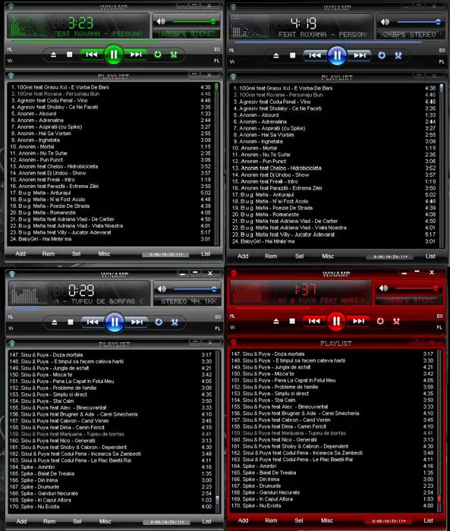Stop playback in the green Winamp player
The height and width of the screenshot is (531, 450).
coord(70,55)
